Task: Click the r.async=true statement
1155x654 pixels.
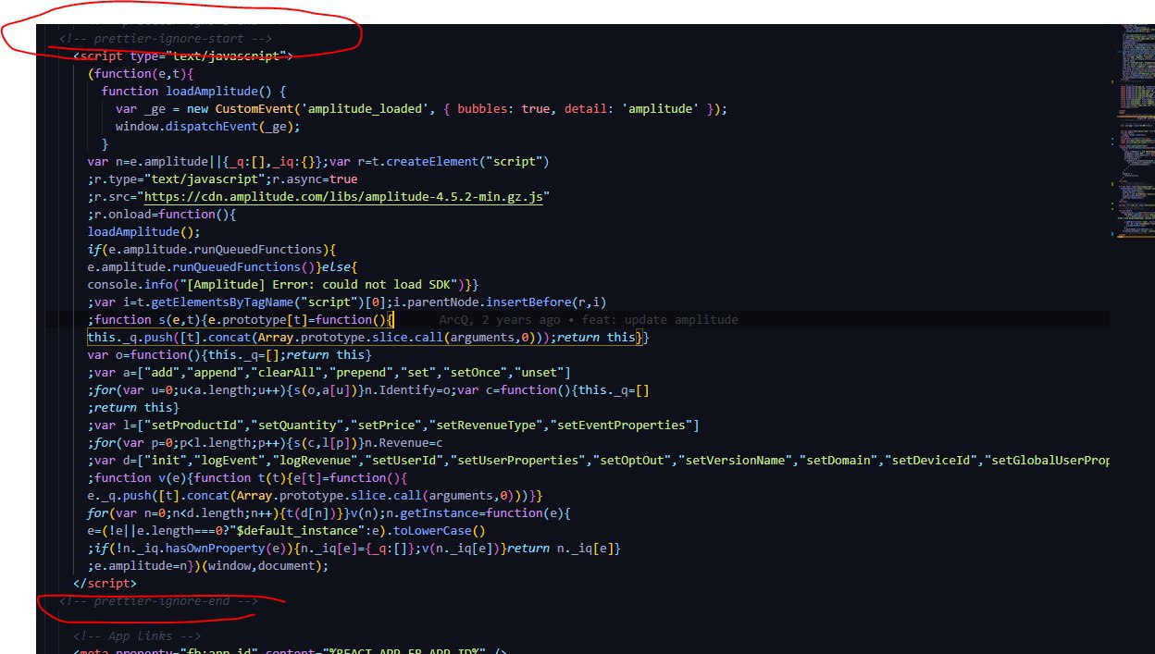Action: pyautogui.click(x=315, y=179)
